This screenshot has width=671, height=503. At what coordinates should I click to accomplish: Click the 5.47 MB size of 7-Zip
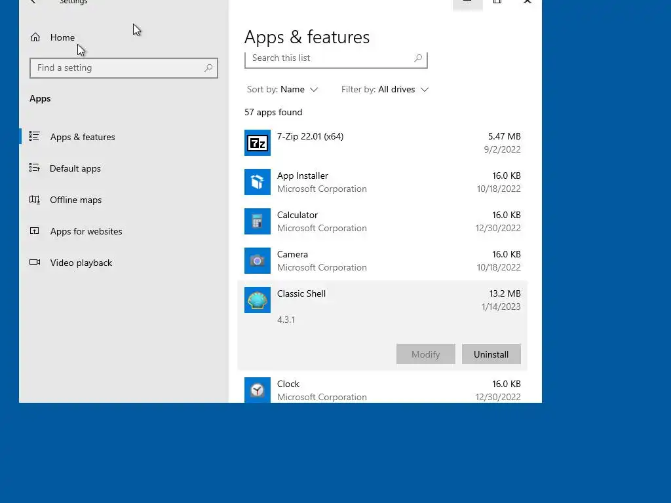click(x=505, y=136)
